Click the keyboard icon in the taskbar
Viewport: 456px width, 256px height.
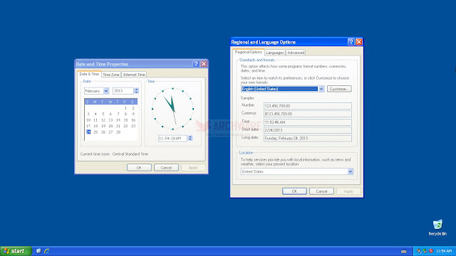tap(404, 251)
